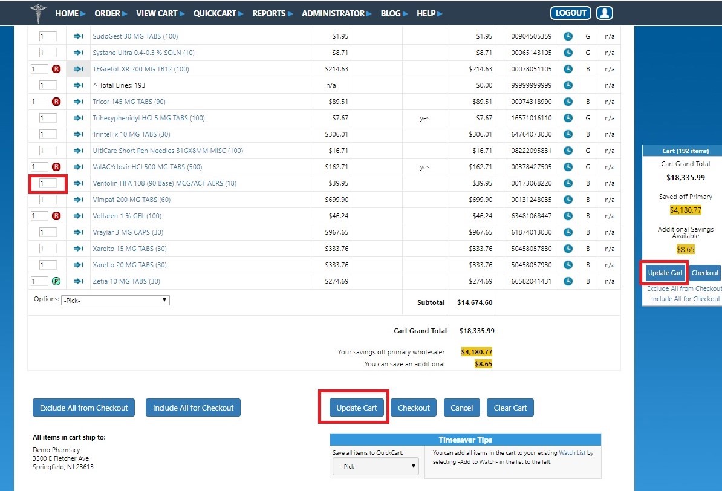This screenshot has height=491, width=722.
Task: Open the ADMINISTRATOR menu
Action: tap(337, 13)
